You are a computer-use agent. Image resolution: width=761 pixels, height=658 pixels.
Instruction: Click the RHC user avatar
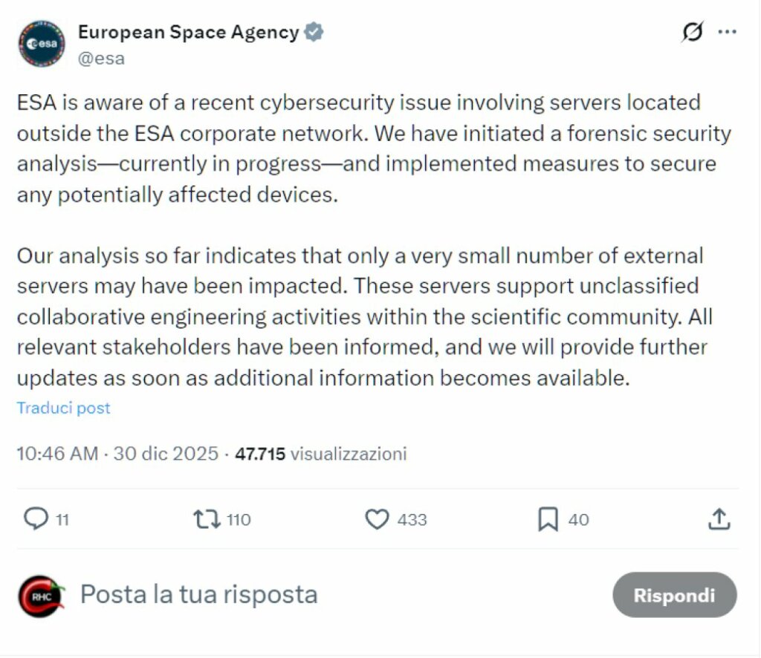tap(42, 596)
